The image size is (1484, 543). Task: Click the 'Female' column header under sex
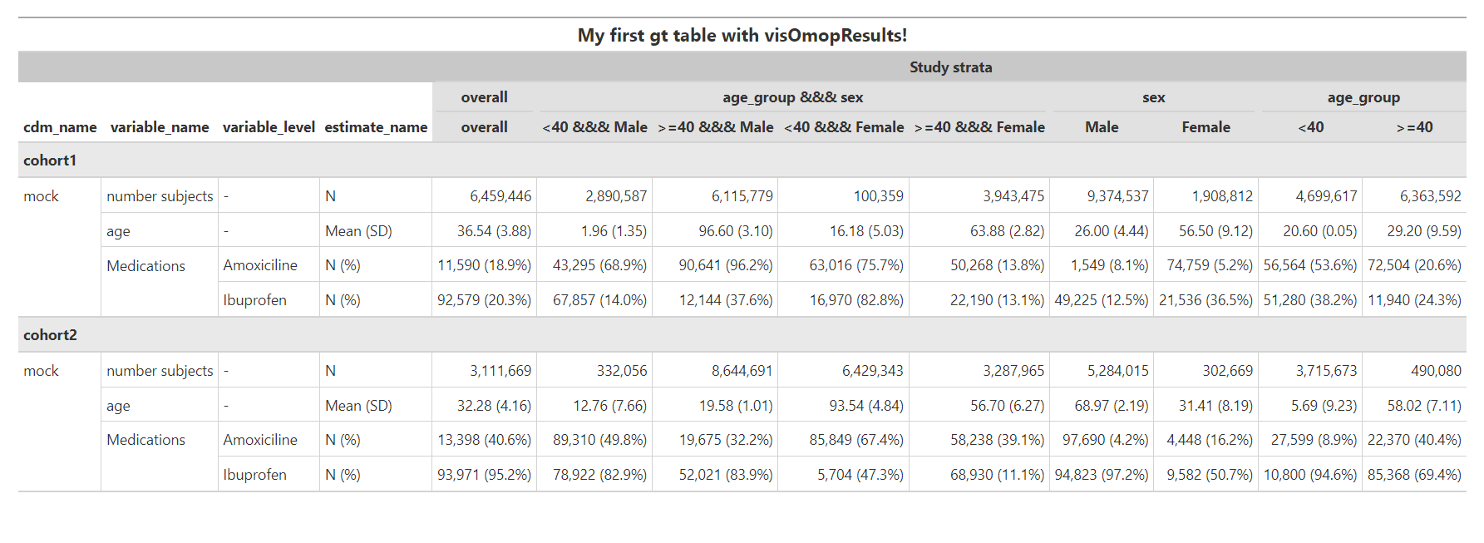(1205, 127)
